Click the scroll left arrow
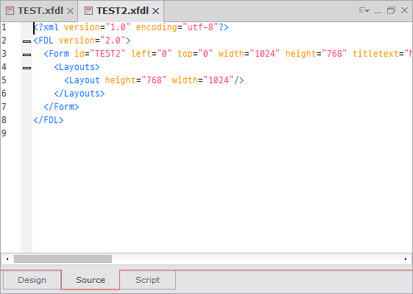413x294 pixels. tap(7, 259)
